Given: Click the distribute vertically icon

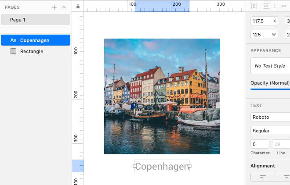Looking at the screenshot, I should coord(266,6).
